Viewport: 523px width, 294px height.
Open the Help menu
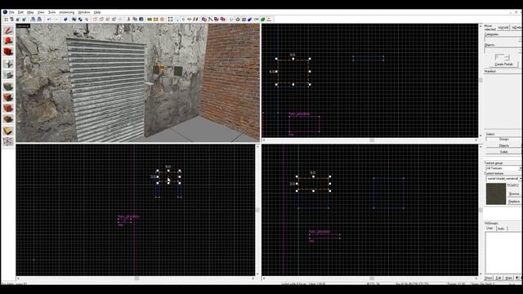click(x=97, y=12)
